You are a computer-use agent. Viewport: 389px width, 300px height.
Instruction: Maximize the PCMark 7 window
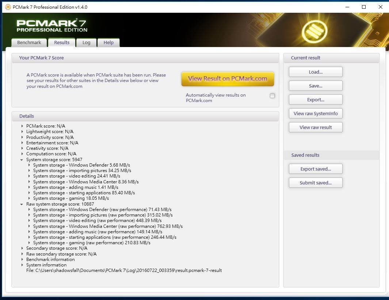click(x=364, y=7)
